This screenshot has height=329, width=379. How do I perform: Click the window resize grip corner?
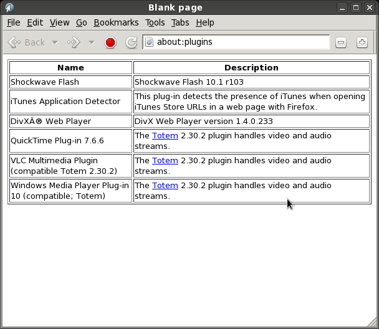tap(372, 322)
